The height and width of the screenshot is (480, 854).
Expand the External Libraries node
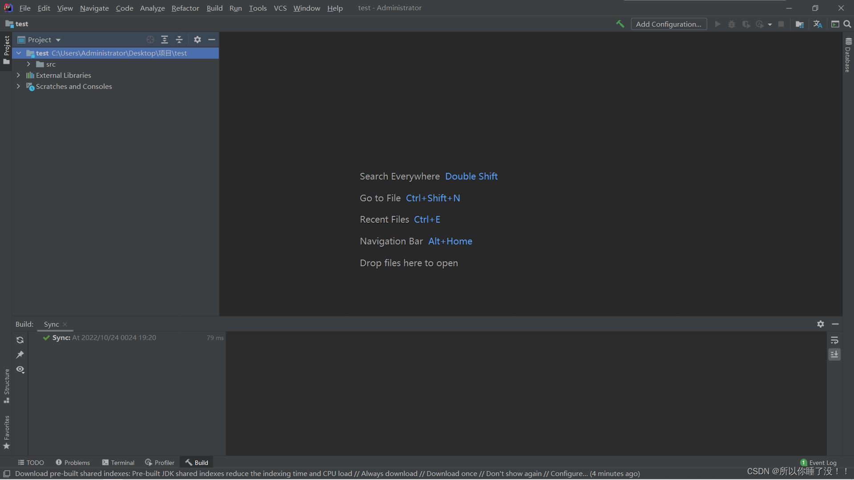pyautogui.click(x=18, y=76)
